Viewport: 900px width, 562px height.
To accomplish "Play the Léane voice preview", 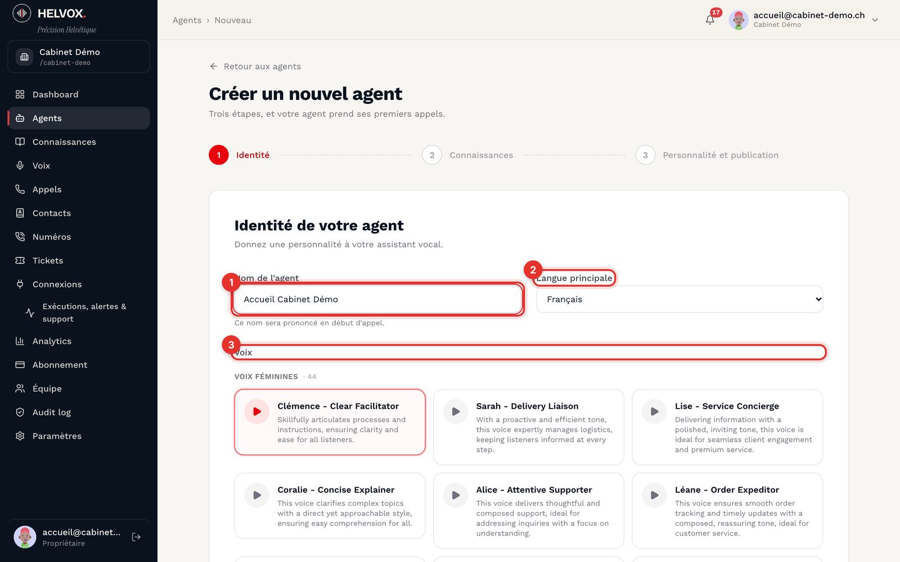I will (655, 495).
